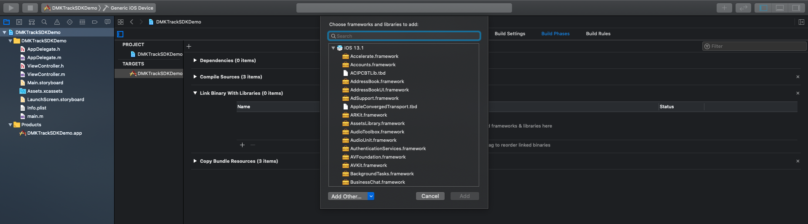Open the Add Other dropdown arrow
This screenshot has height=224, width=808.
coord(371,196)
